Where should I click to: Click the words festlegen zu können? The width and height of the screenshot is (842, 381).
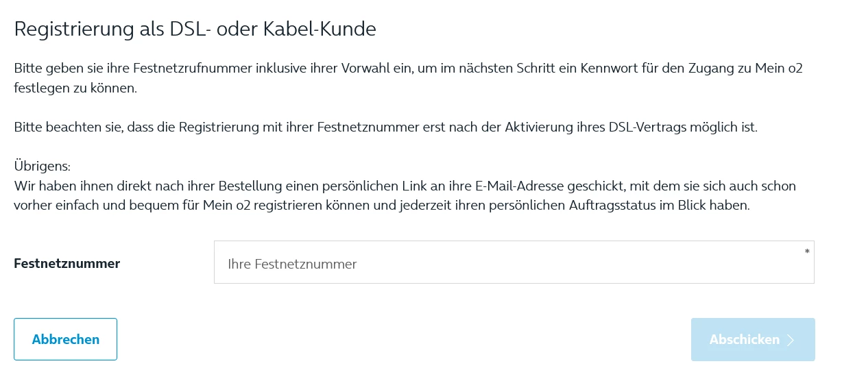[x=75, y=88]
